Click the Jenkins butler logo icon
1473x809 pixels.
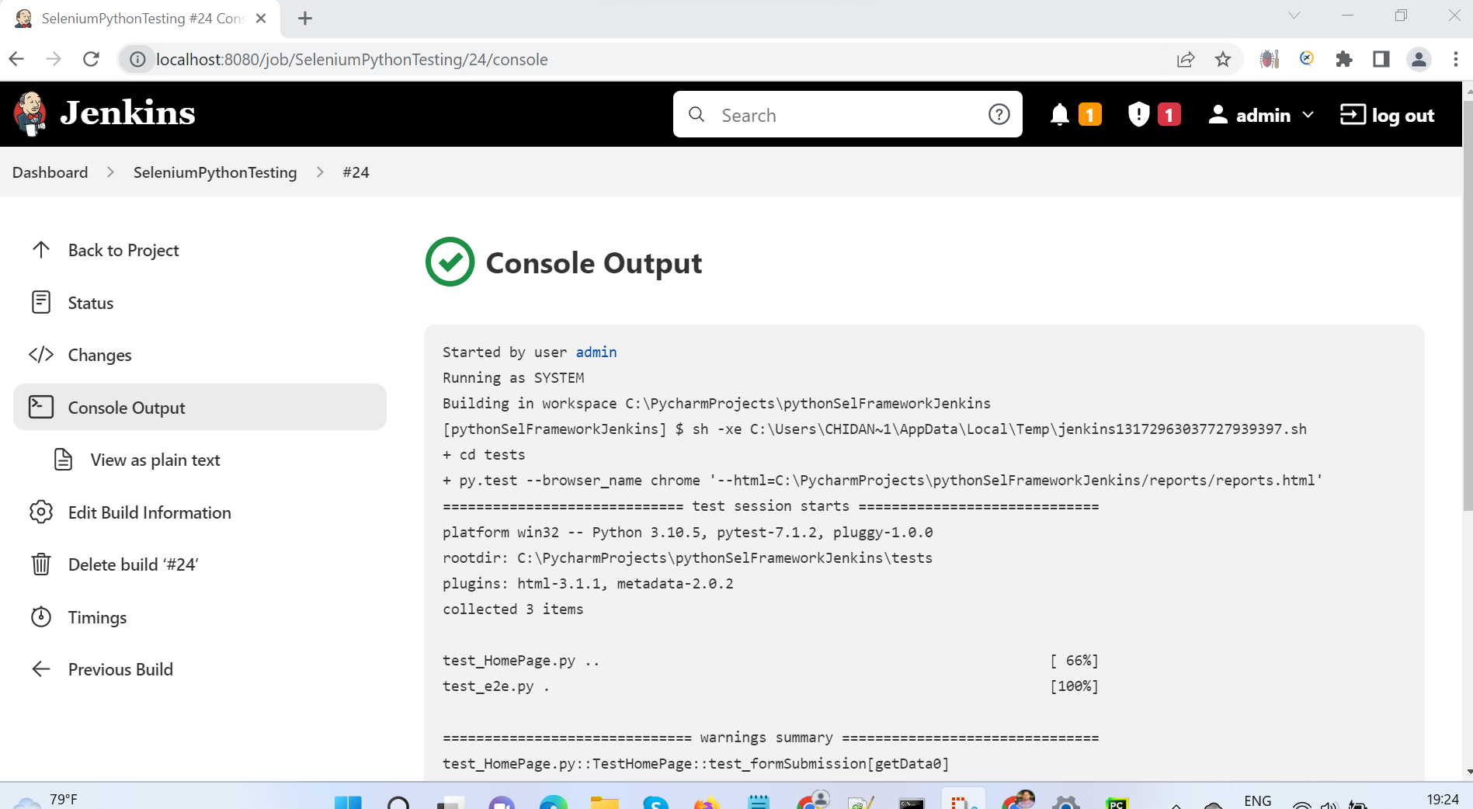[x=30, y=113]
